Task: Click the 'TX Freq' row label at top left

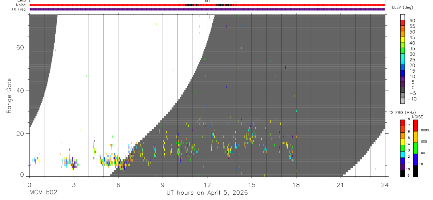Action: coord(19,9)
